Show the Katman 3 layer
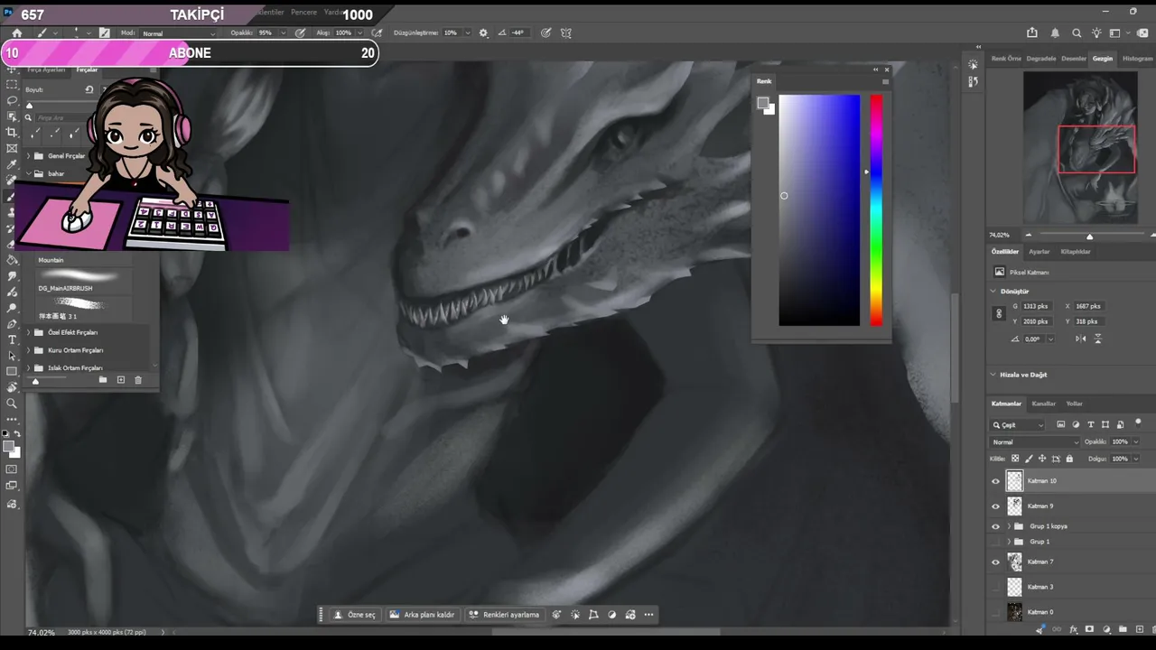 coord(996,587)
